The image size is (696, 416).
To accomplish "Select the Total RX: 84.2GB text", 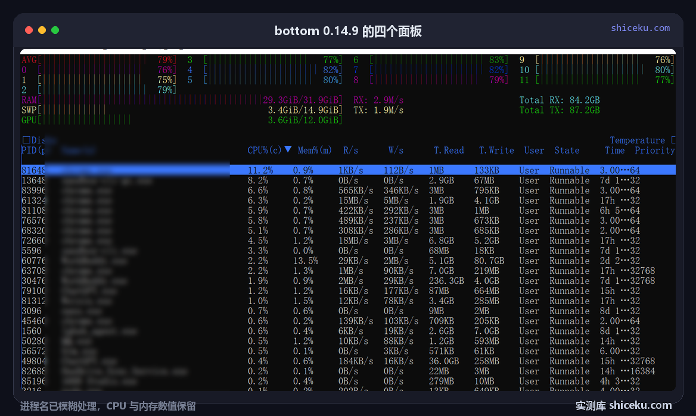I will click(x=560, y=100).
